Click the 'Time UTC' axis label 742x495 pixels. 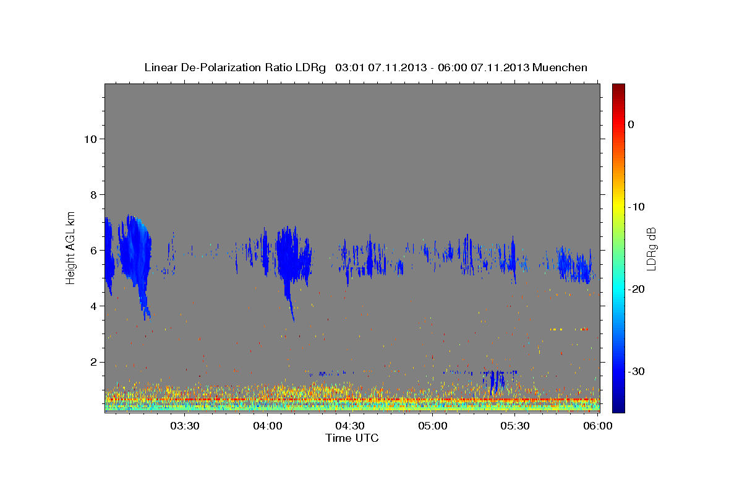click(x=352, y=438)
